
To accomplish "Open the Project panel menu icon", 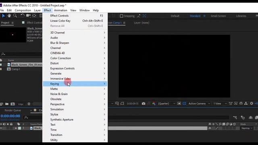I will point(12,23).
